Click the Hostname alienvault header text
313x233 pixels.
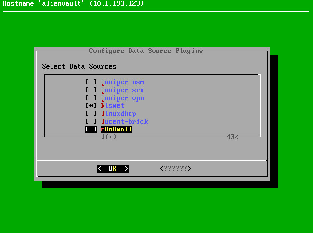[73, 3]
